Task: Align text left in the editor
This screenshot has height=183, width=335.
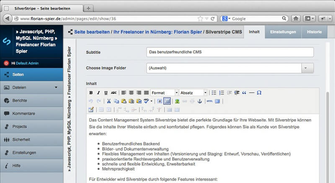Action: click(x=124, y=93)
